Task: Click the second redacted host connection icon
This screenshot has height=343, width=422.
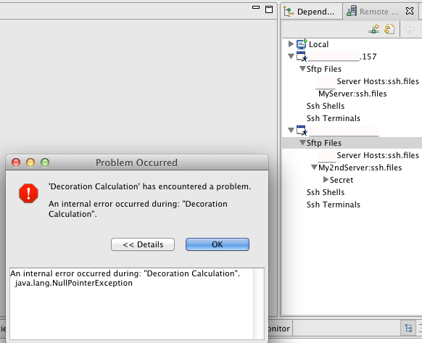Action: (302, 131)
